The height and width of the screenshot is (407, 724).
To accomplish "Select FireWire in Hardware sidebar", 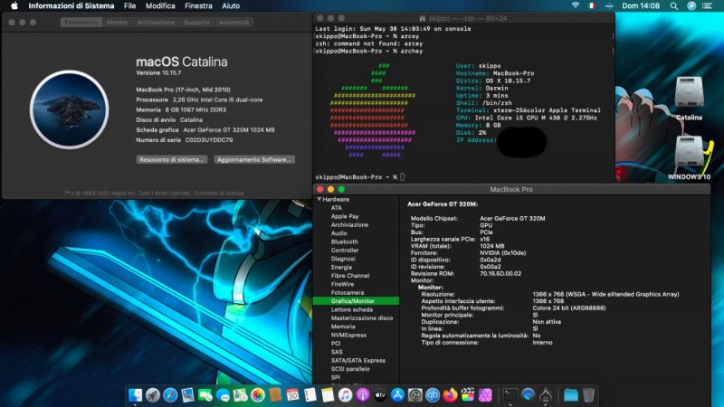I will pos(342,284).
